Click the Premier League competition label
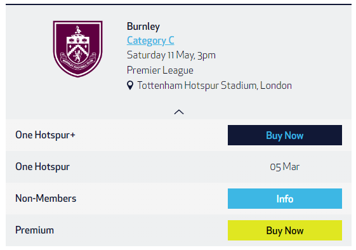The width and height of the screenshot is (356, 250). pos(160,70)
